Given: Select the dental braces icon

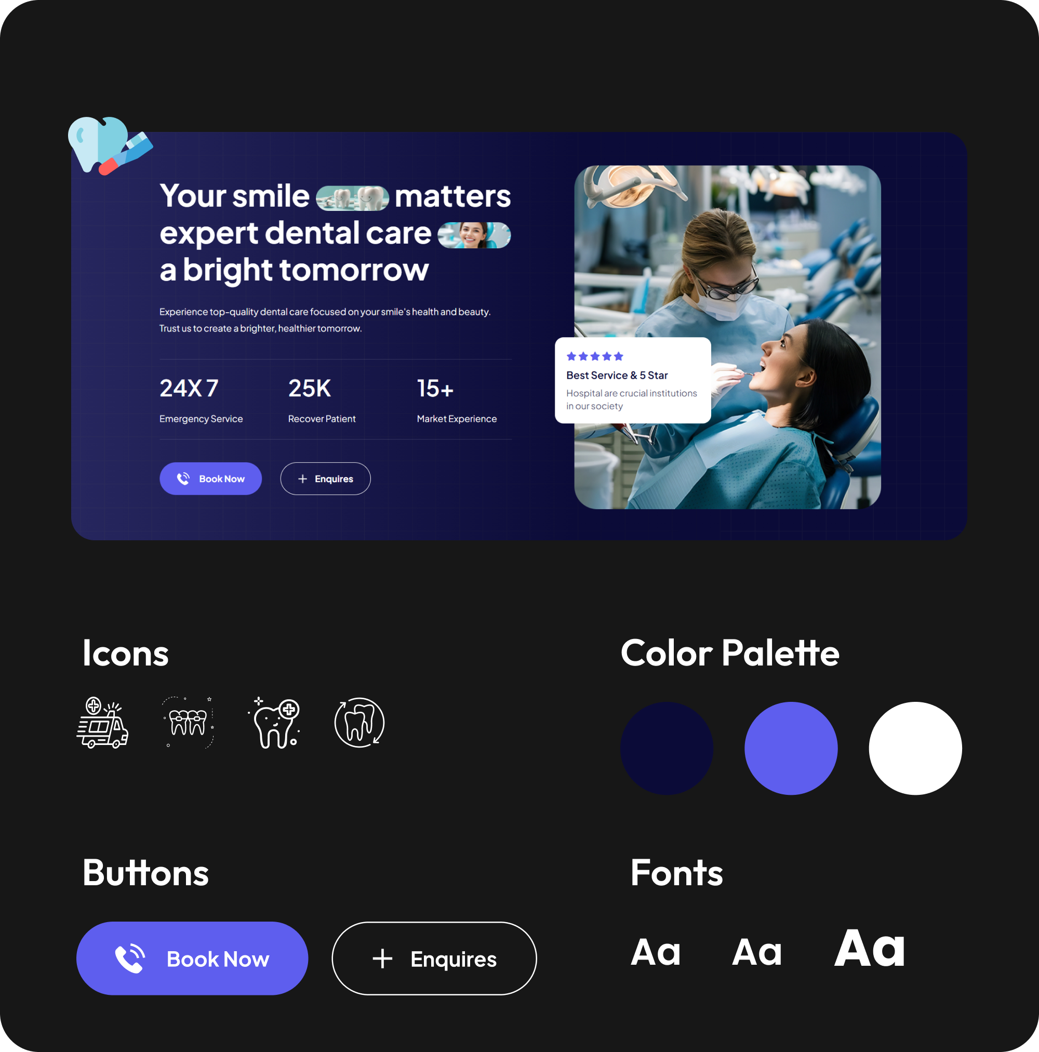Looking at the screenshot, I should (189, 722).
